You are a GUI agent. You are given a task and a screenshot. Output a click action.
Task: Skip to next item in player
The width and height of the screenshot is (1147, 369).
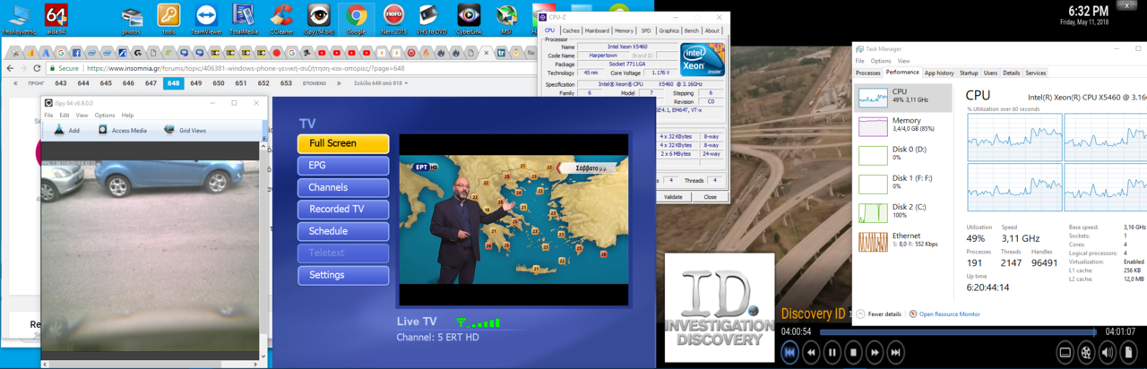[x=897, y=353]
